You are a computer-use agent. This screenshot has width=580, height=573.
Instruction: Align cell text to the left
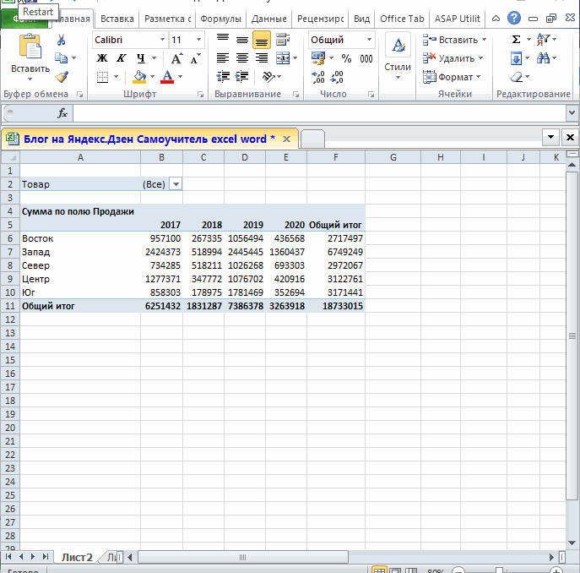[223, 58]
